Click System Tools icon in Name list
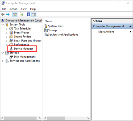The height and width of the screenshot is (121, 133). [x=46, y=26]
